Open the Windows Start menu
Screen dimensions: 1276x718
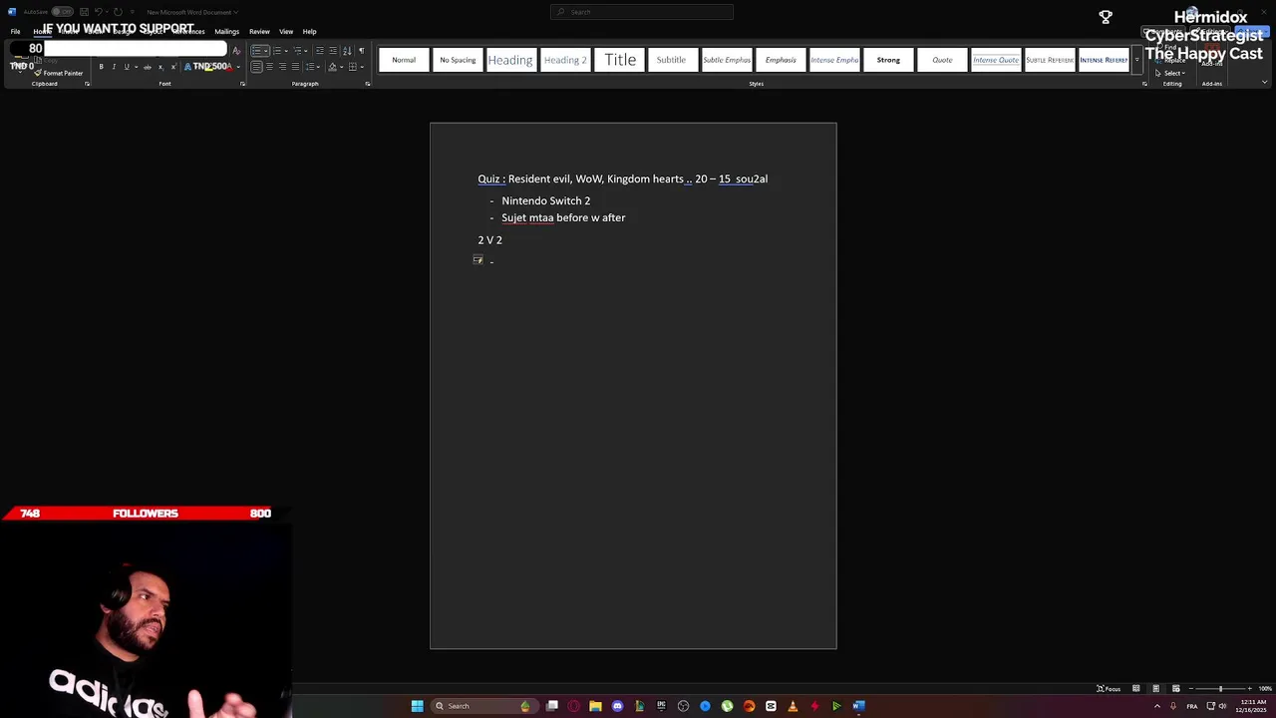tap(417, 706)
